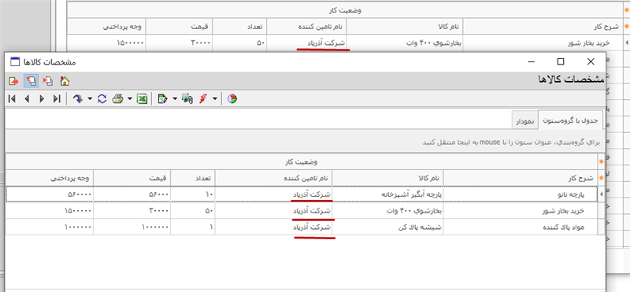The width and height of the screenshot is (630, 292).
Task: Click the orange star beside the شرح کار header in front window
Action: click(601, 178)
